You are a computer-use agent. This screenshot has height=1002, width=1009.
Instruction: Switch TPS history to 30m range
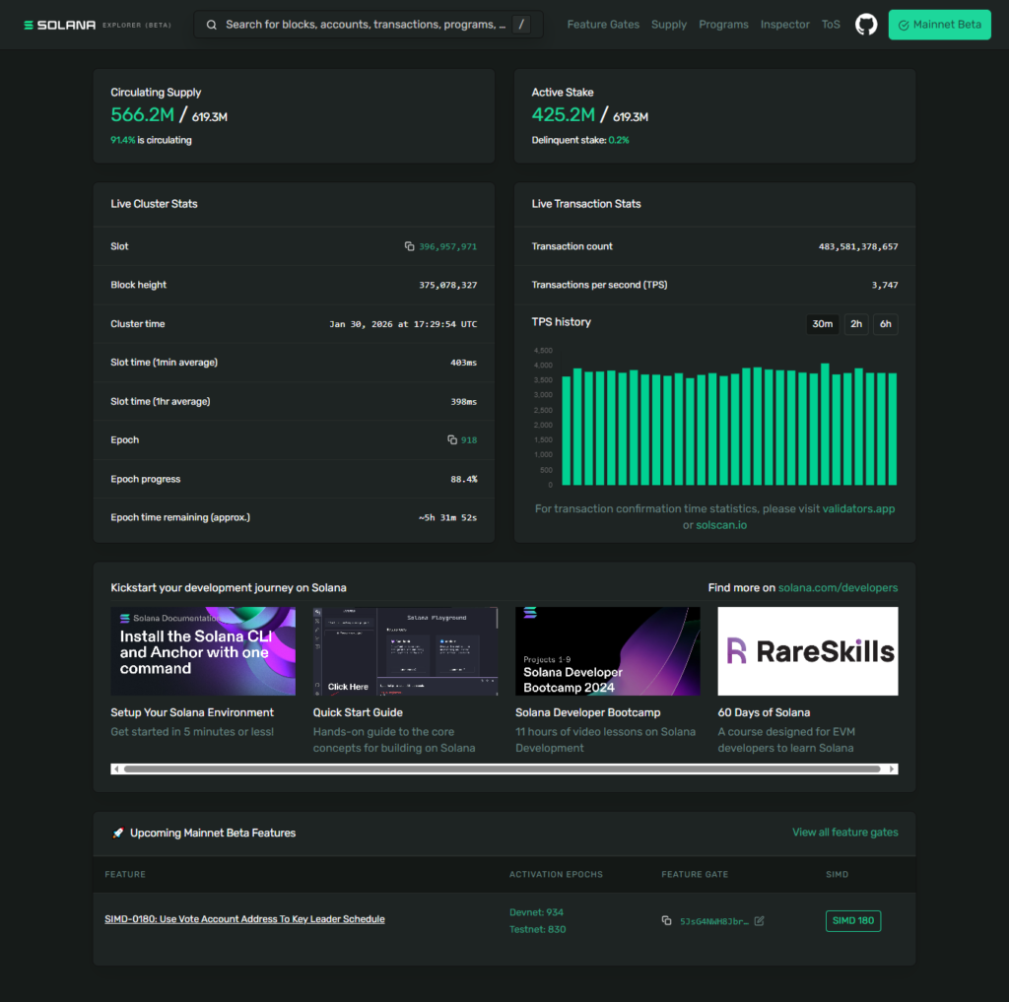pyautogui.click(x=822, y=324)
